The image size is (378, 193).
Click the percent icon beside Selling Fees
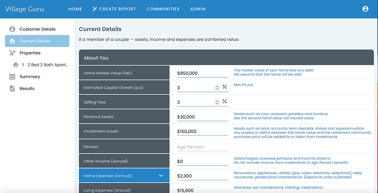(225, 102)
